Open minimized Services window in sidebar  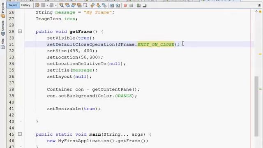pyautogui.click(x=3, y=28)
